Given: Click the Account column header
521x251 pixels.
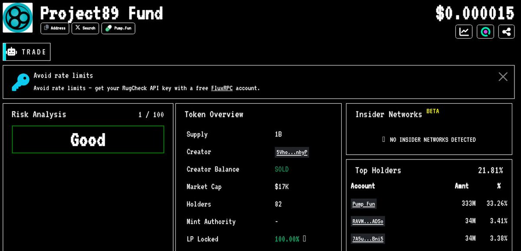Looking at the screenshot, I should pyautogui.click(x=363, y=186).
